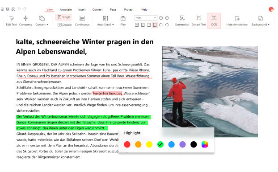Rotate the page clockwise
This screenshot has width=278, height=172.
click(161, 25)
